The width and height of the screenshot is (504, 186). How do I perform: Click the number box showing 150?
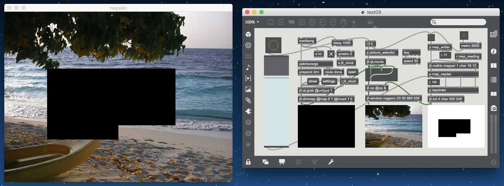434,82
